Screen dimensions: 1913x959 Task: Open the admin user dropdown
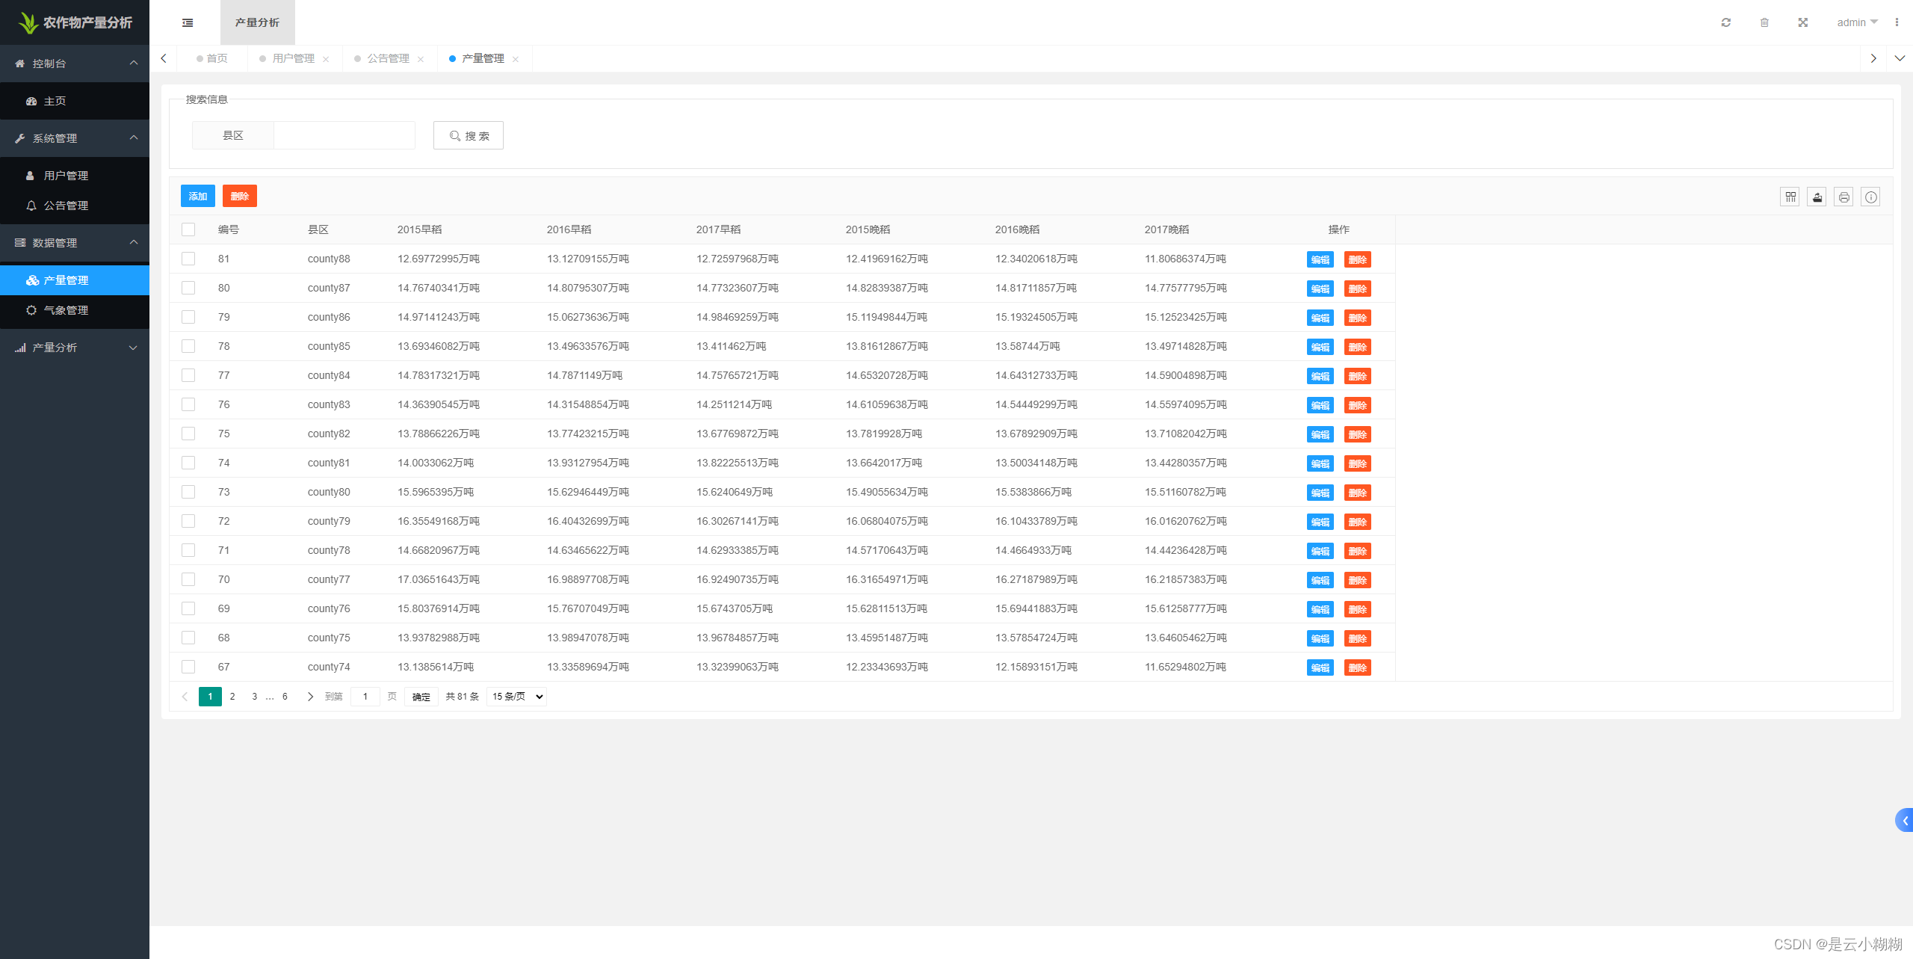click(1856, 22)
